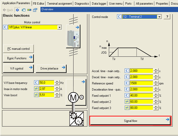
Task: Click the blue diamond info icon in toolbar
Action: point(17,10)
